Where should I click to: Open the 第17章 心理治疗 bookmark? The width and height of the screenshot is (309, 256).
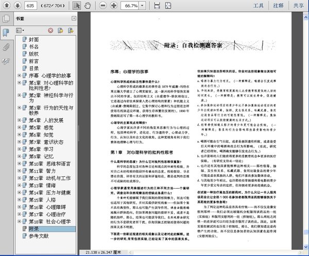click(x=47, y=214)
